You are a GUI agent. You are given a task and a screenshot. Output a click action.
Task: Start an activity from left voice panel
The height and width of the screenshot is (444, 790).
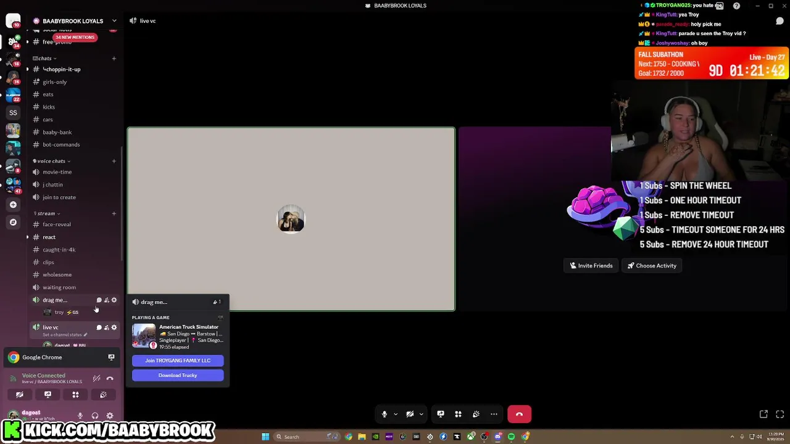[x=75, y=395]
